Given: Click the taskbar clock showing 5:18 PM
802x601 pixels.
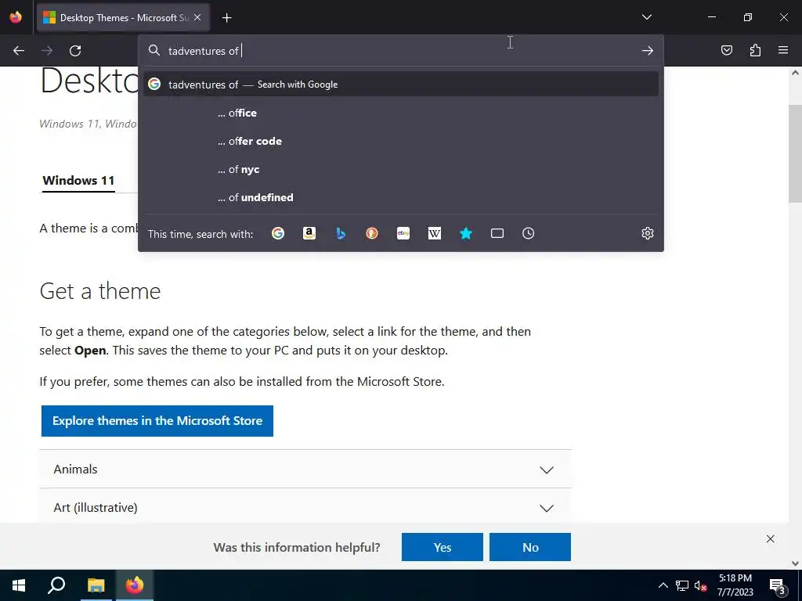Looking at the screenshot, I should pyautogui.click(x=735, y=585).
